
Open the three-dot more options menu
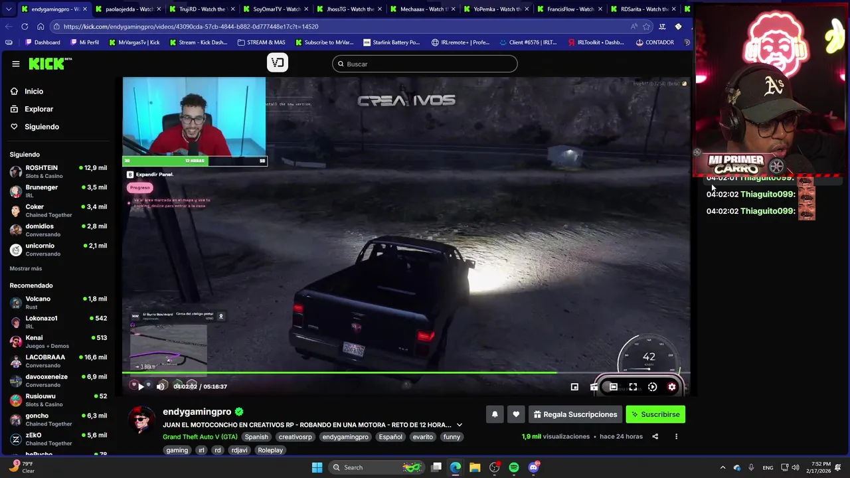[x=676, y=437]
